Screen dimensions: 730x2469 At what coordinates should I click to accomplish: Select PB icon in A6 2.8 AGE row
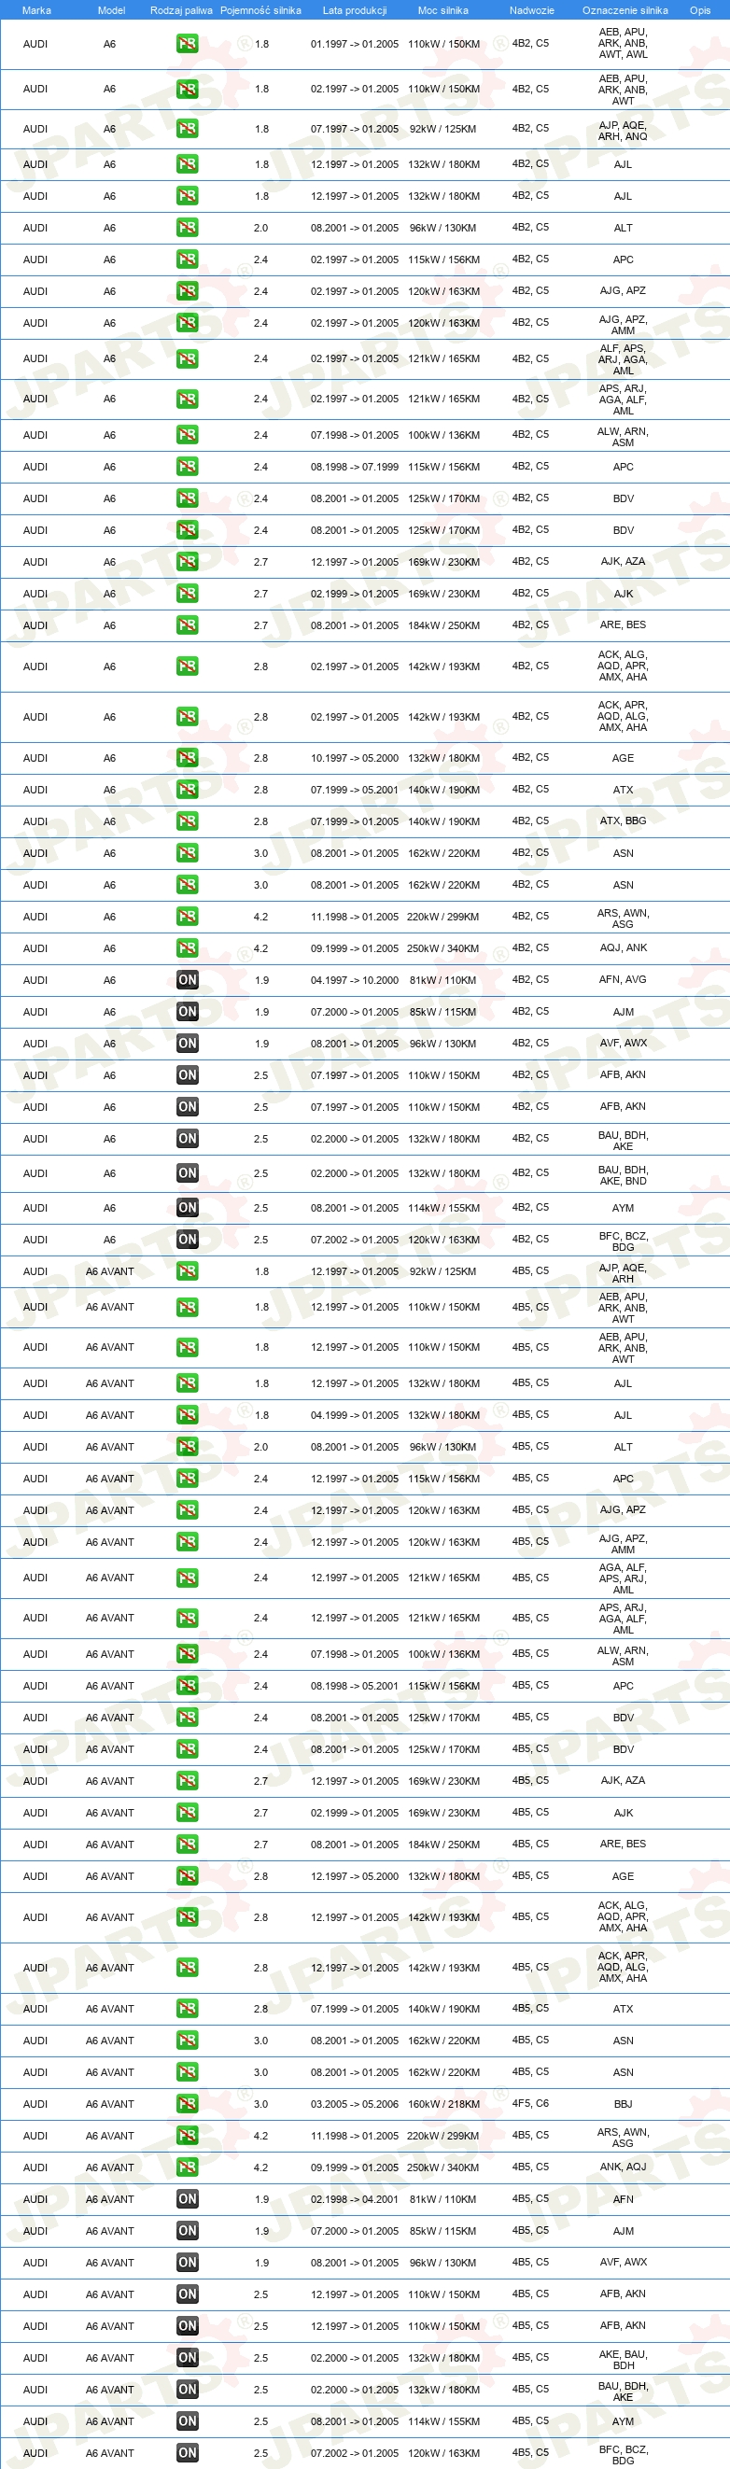187,758
